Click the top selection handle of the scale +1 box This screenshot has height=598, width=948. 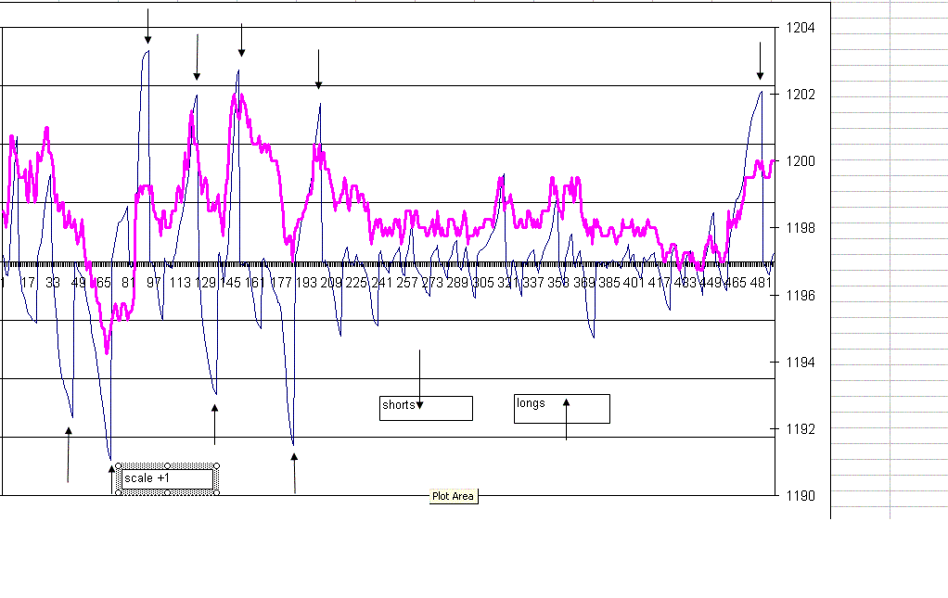coord(168,464)
